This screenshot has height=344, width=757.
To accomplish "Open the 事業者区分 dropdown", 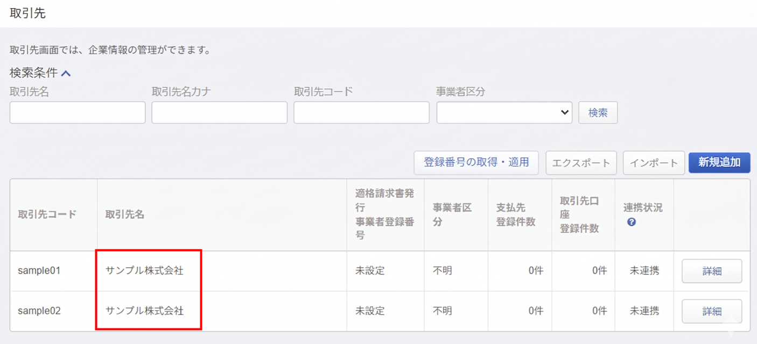I will (504, 112).
